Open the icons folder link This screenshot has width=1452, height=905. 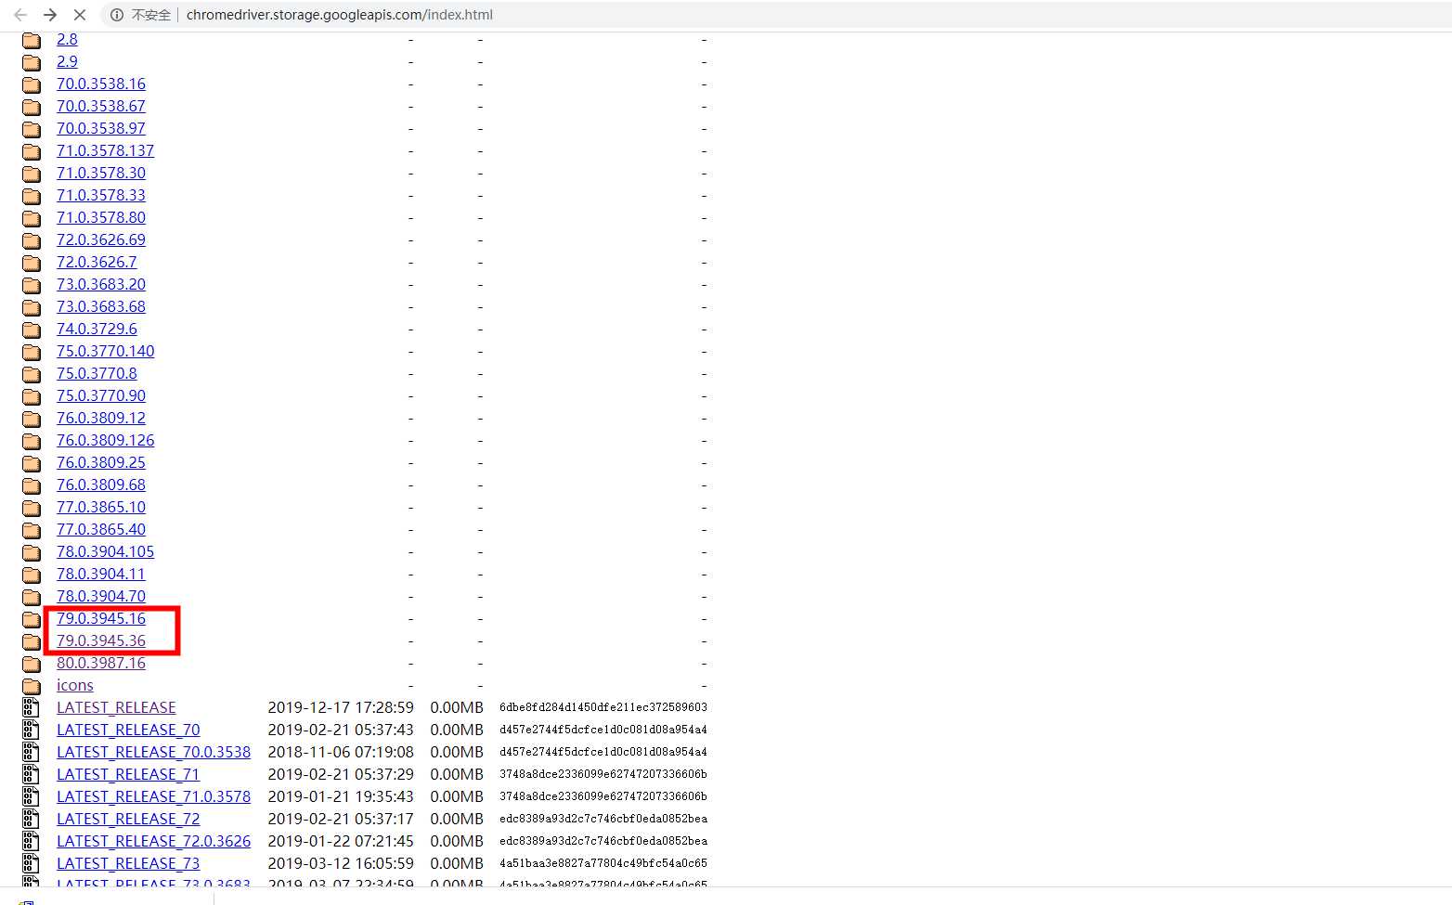[75, 685]
